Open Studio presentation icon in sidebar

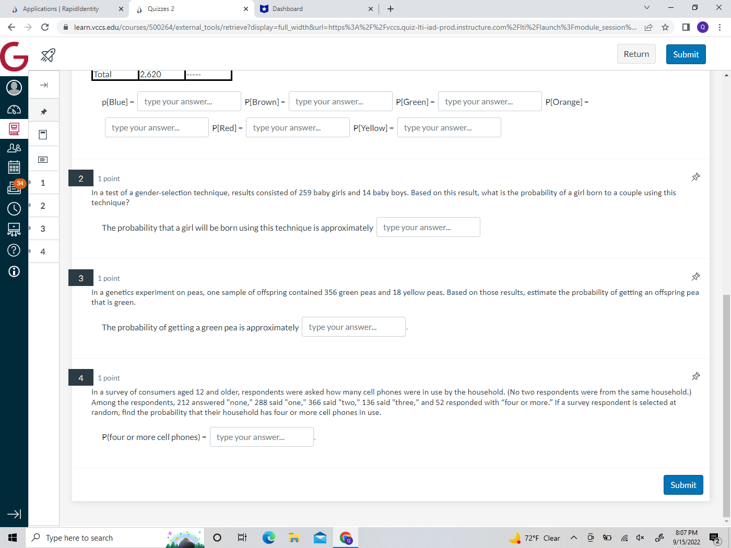point(14,229)
